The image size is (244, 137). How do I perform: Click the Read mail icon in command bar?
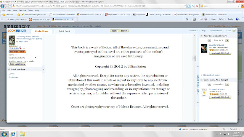(201, 19)
